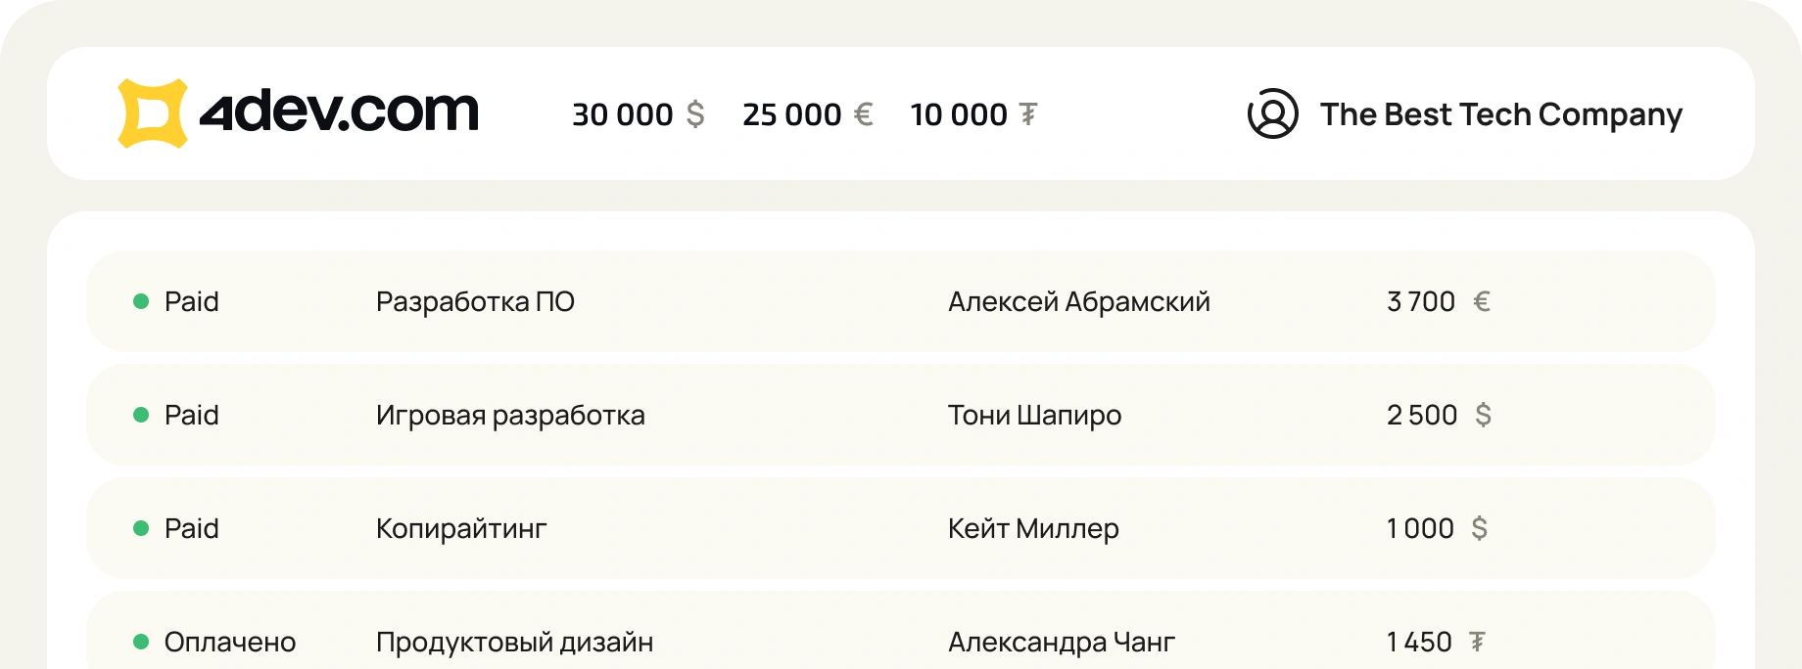Select the 25 000 euro balance
This screenshot has height=669, width=1802.
coord(791,114)
